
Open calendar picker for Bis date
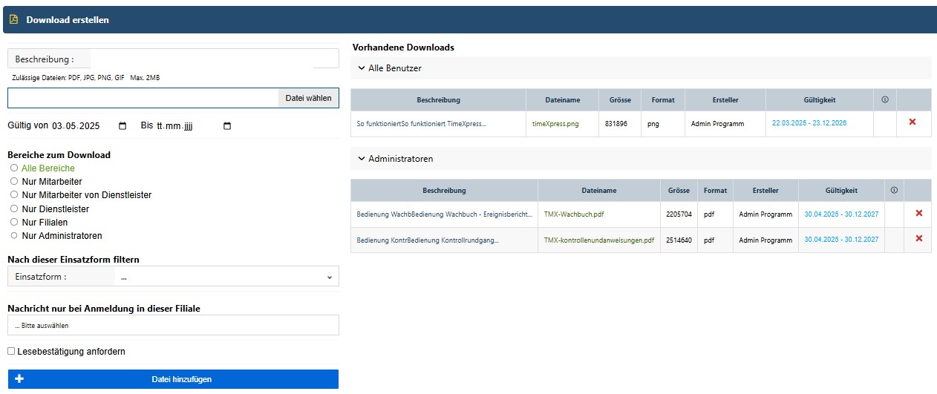click(x=227, y=126)
